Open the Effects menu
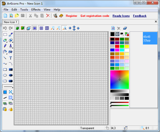160x132 pixels. pyautogui.click(x=36, y=10)
